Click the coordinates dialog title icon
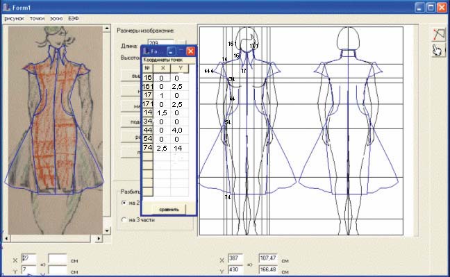 point(146,51)
